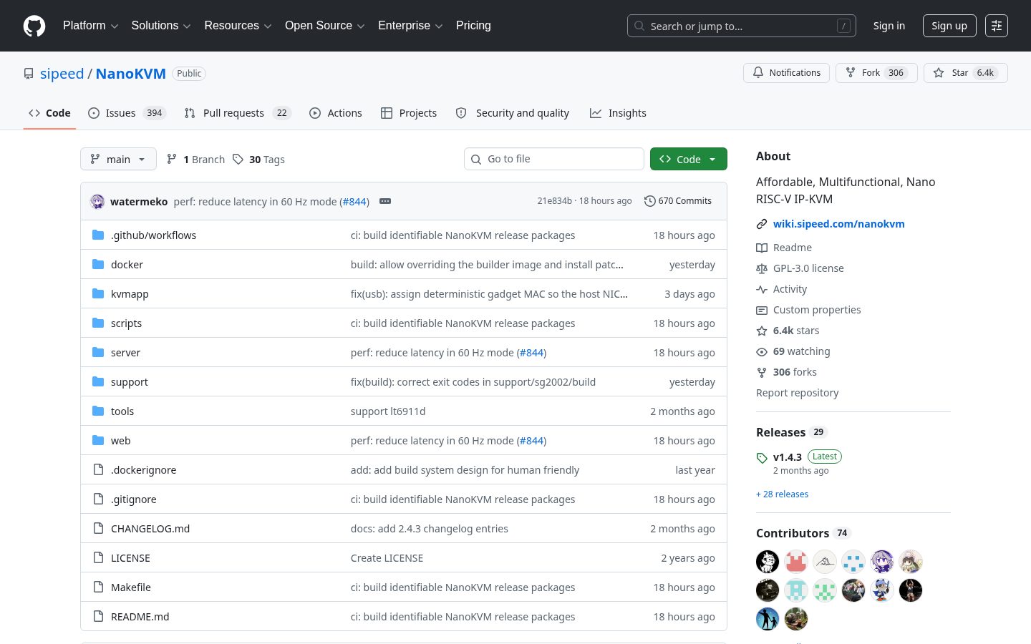
Task: Open the first contributor avatar
Action: 768,562
